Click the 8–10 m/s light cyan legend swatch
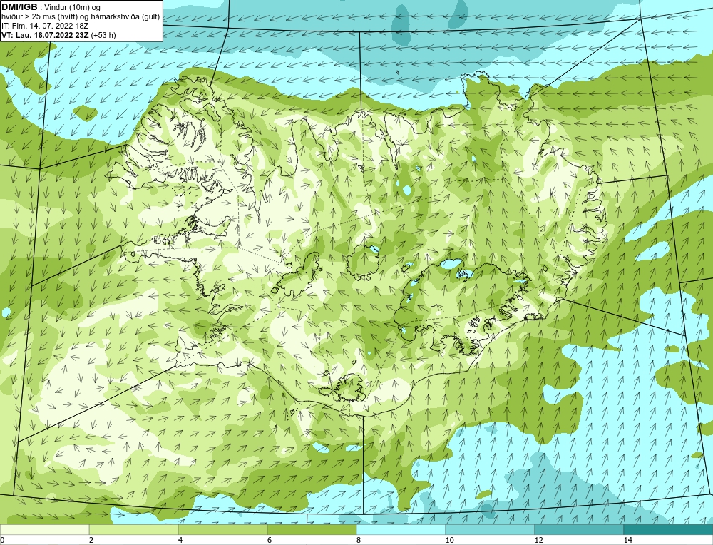Image resolution: width=713 pixels, height=545 pixels. 401,529
